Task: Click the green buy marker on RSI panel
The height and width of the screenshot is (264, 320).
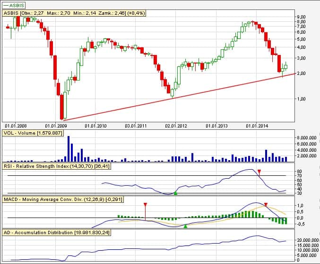Action: click(x=175, y=192)
